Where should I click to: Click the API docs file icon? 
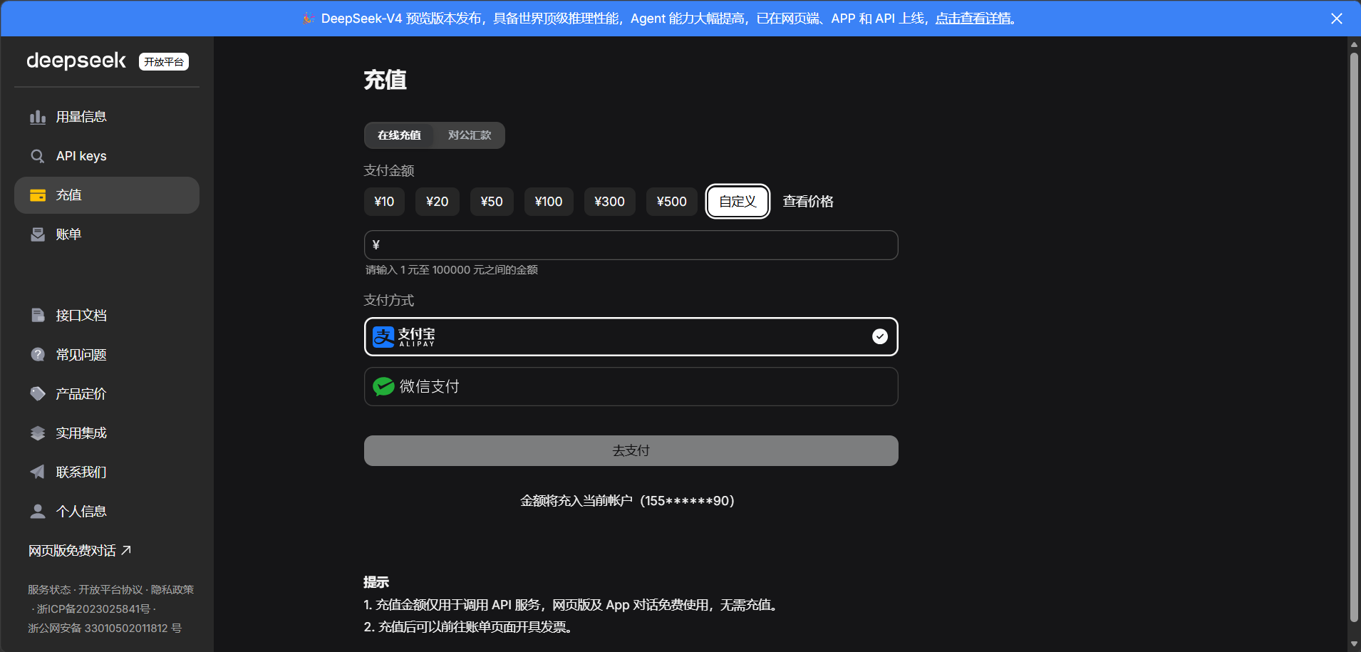[38, 315]
